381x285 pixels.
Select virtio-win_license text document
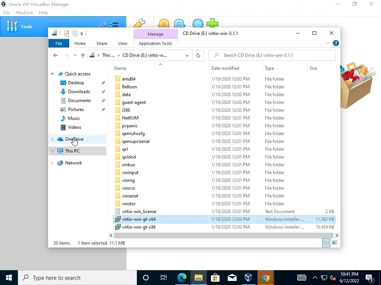click(139, 211)
